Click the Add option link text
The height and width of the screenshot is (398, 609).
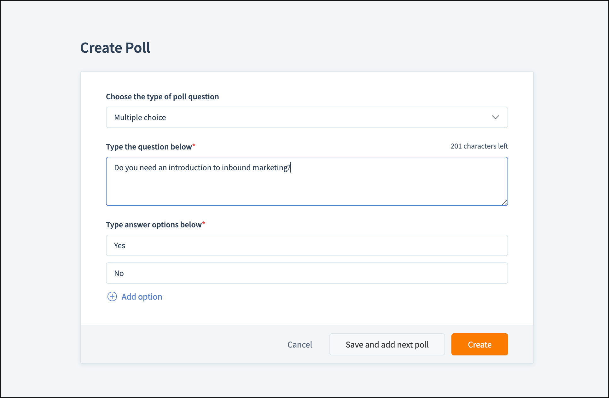point(142,297)
